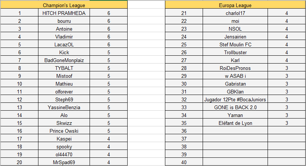Select the BadGoneMonplaiz cell

click(64, 60)
